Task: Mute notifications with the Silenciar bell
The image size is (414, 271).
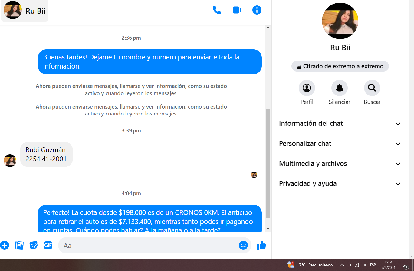Action: pos(340,88)
